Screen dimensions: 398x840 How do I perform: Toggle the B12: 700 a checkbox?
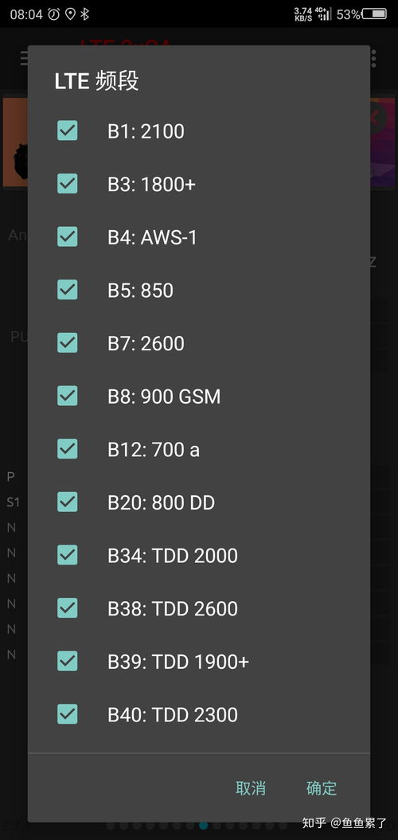tap(68, 449)
